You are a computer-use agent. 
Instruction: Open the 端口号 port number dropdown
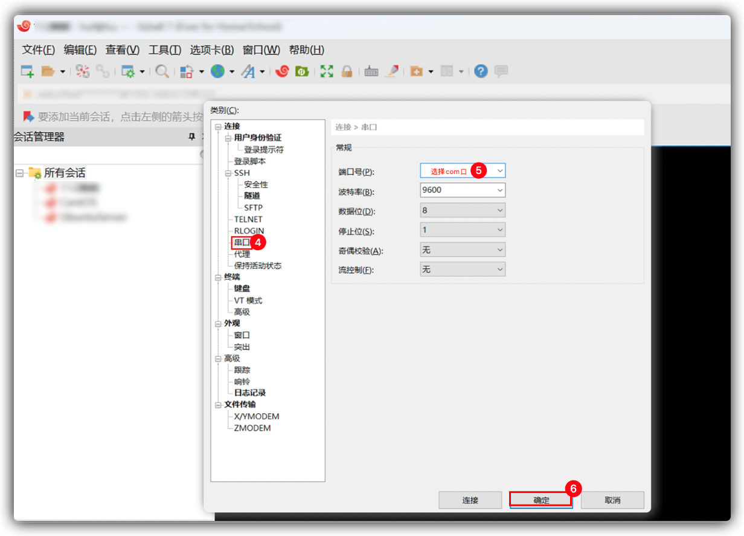tap(499, 171)
